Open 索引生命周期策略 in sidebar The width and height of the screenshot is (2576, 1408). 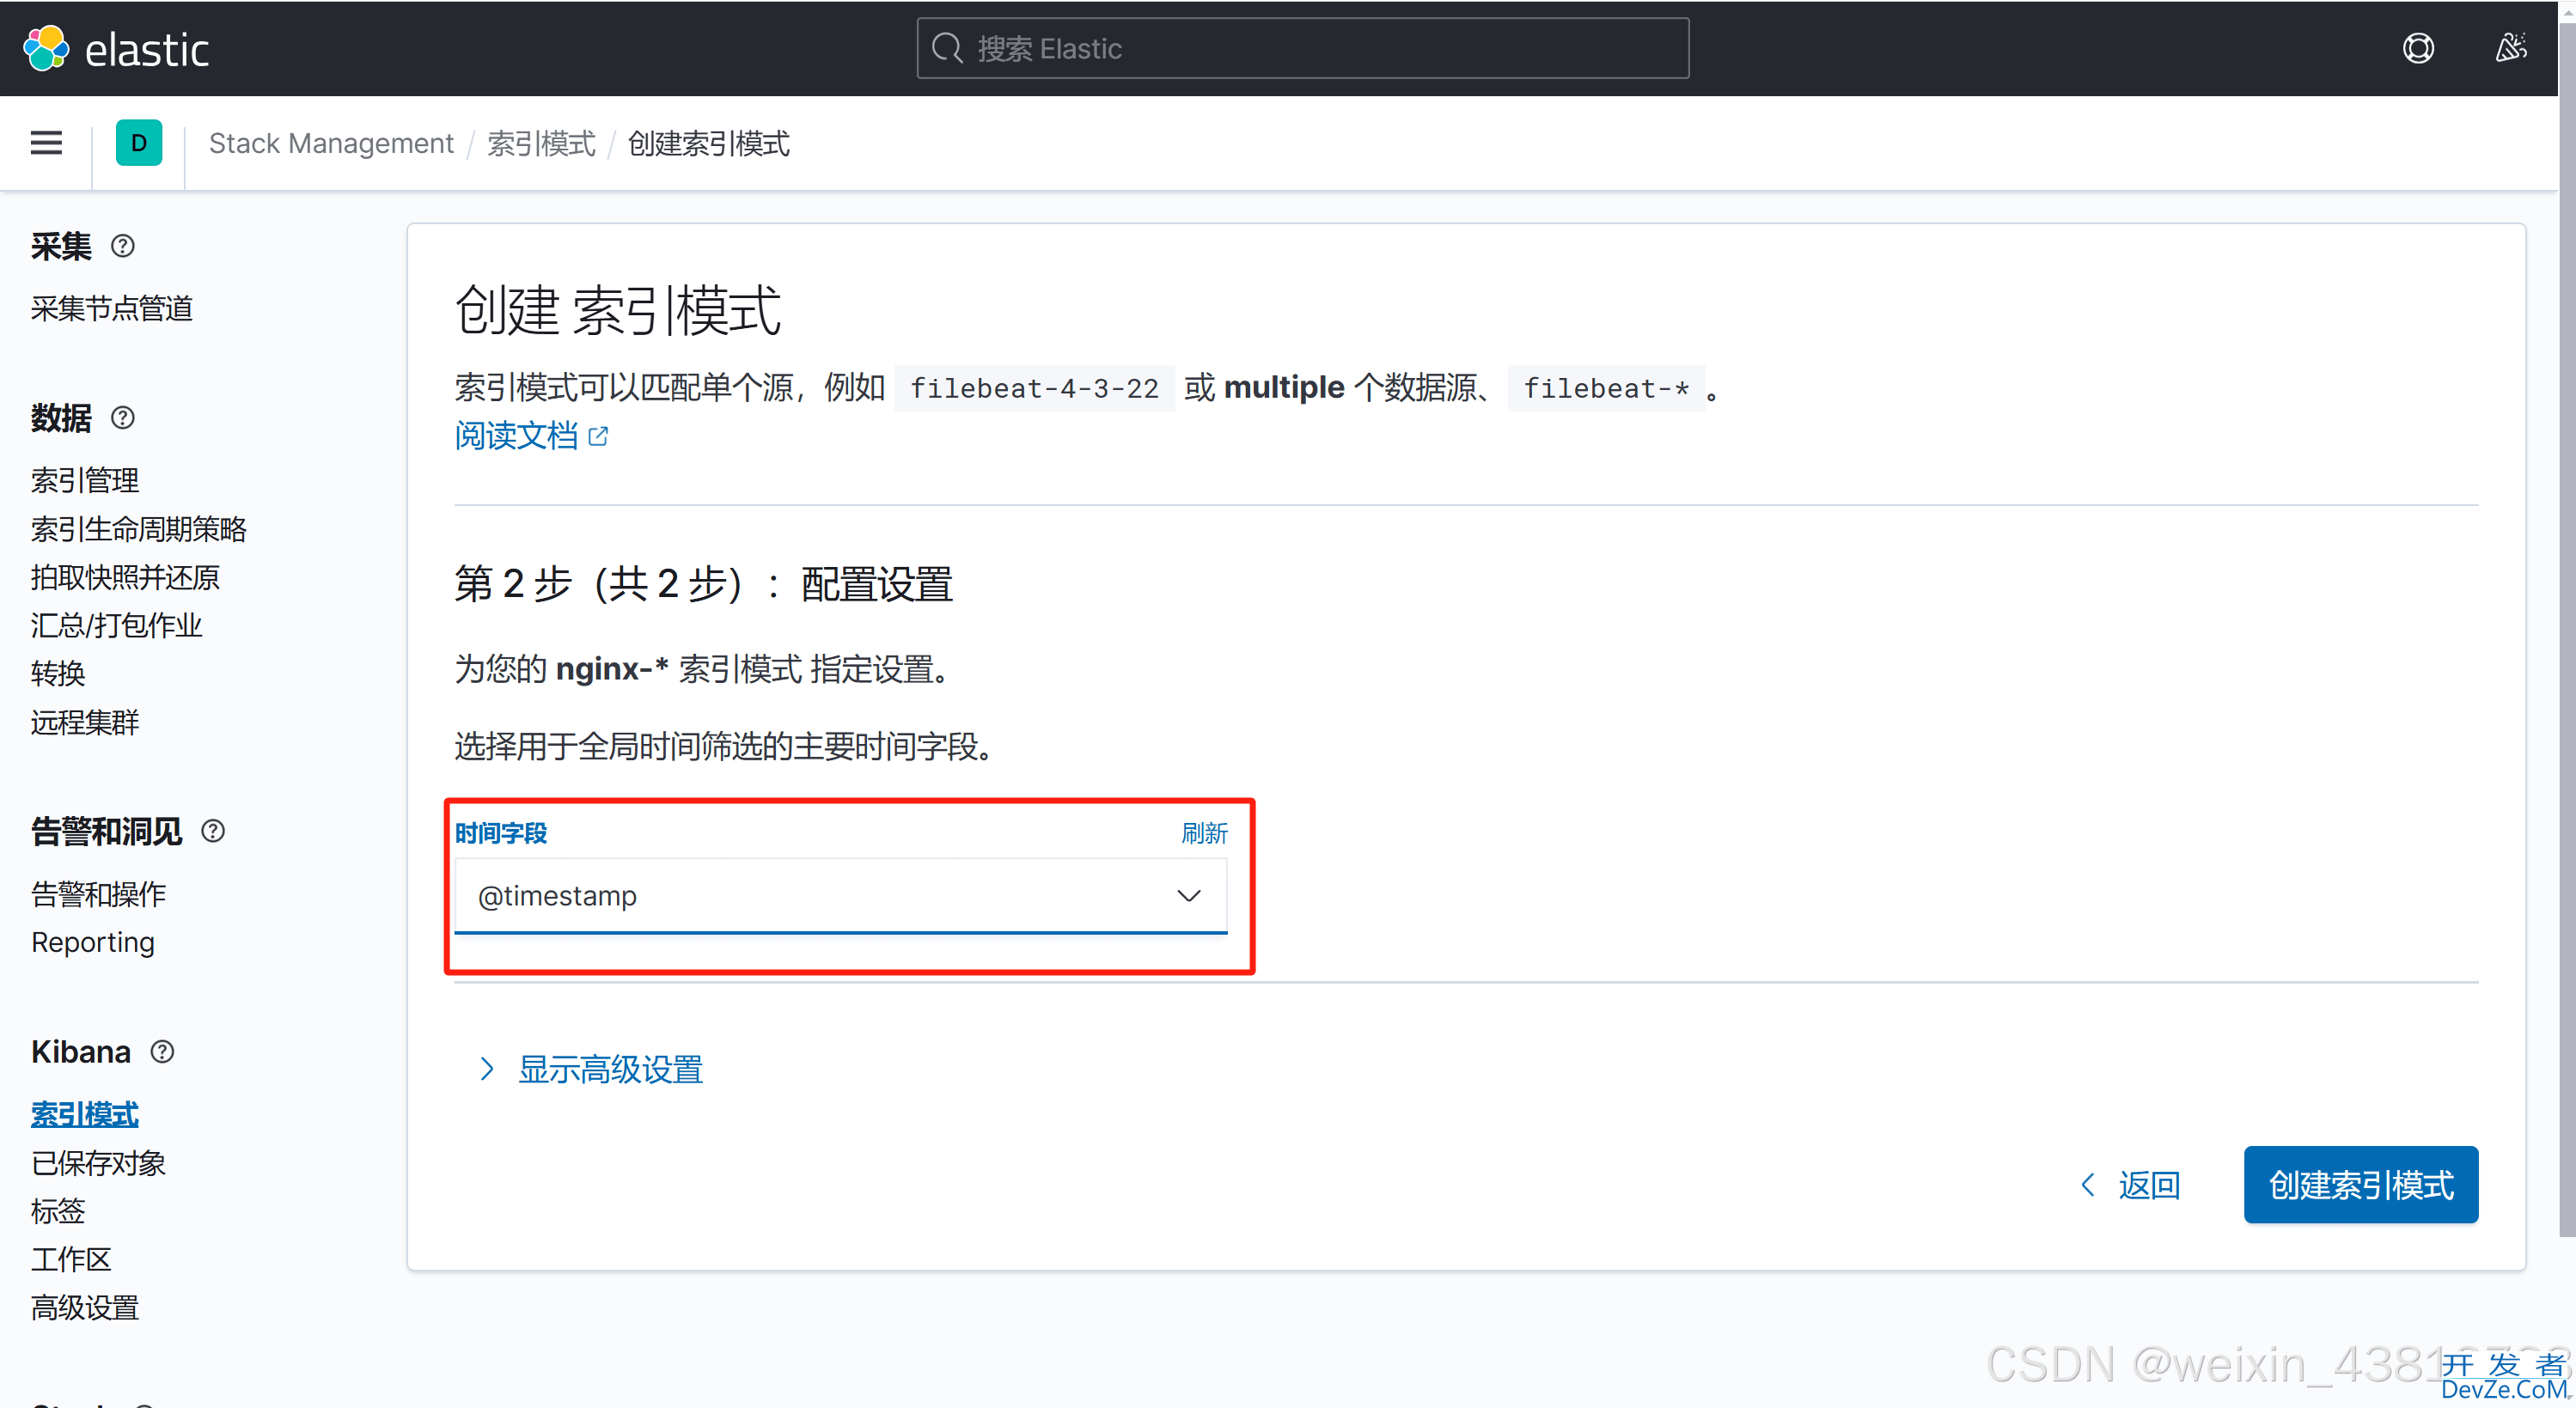tap(139, 529)
